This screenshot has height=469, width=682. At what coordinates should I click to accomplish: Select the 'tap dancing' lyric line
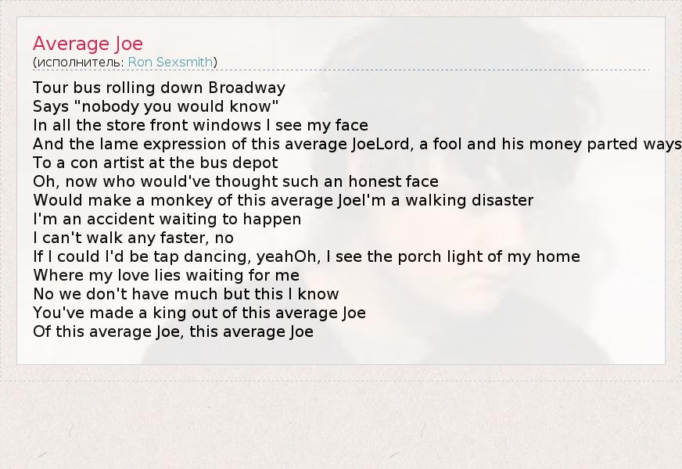pos(306,256)
